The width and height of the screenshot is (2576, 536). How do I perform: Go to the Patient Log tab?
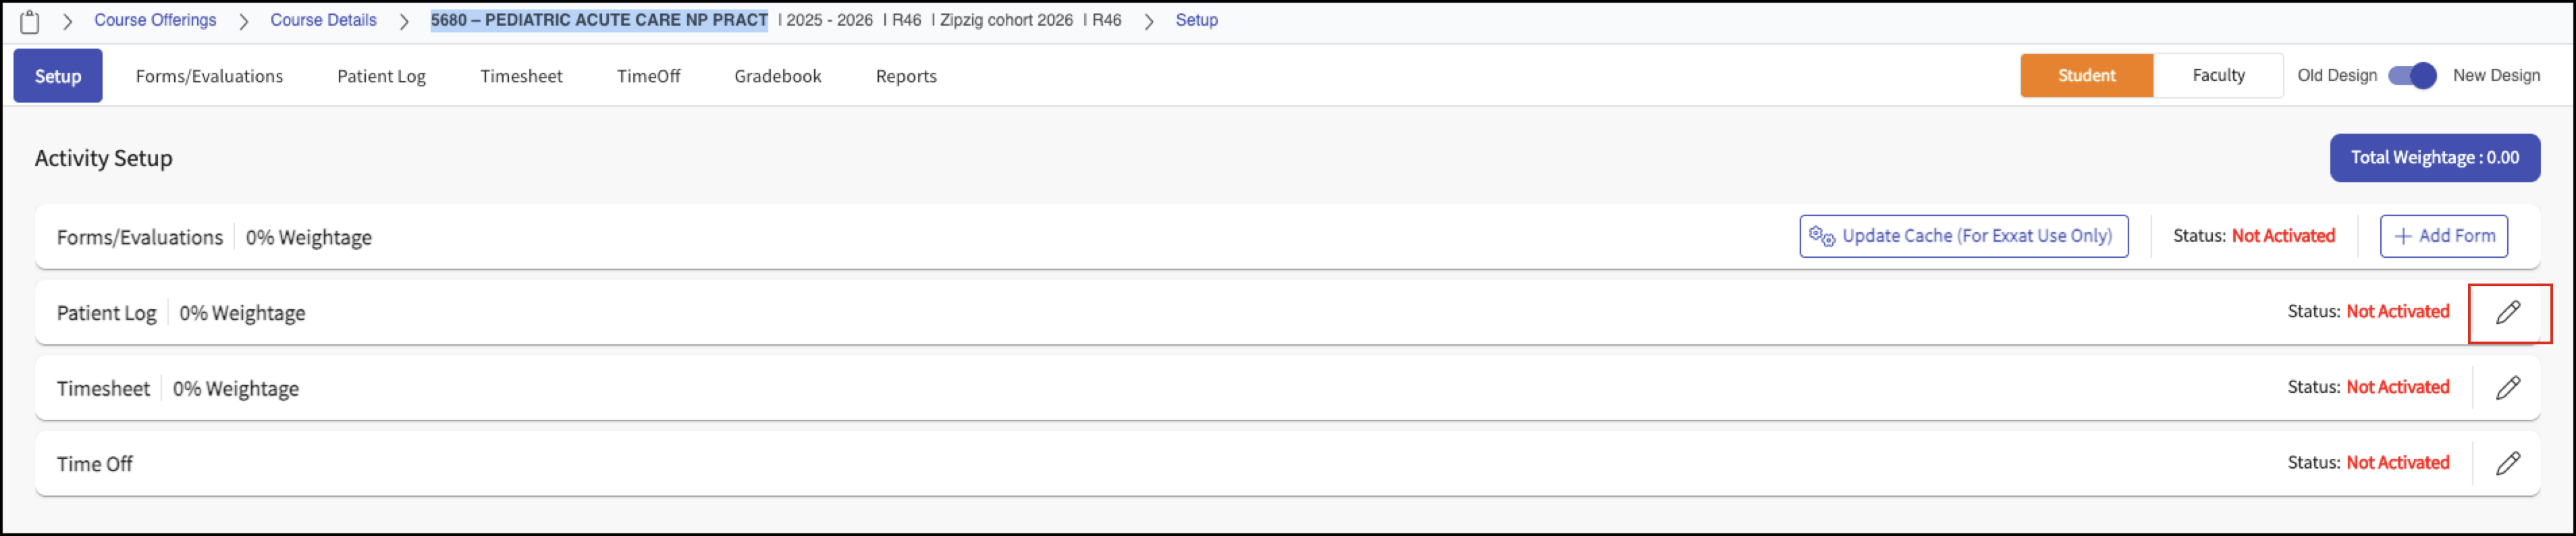pyautogui.click(x=381, y=76)
